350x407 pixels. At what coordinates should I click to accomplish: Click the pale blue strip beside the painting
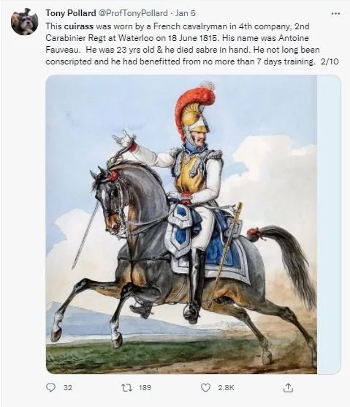point(329,225)
